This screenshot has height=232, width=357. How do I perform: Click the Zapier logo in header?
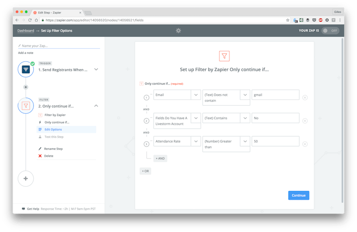[178, 30]
